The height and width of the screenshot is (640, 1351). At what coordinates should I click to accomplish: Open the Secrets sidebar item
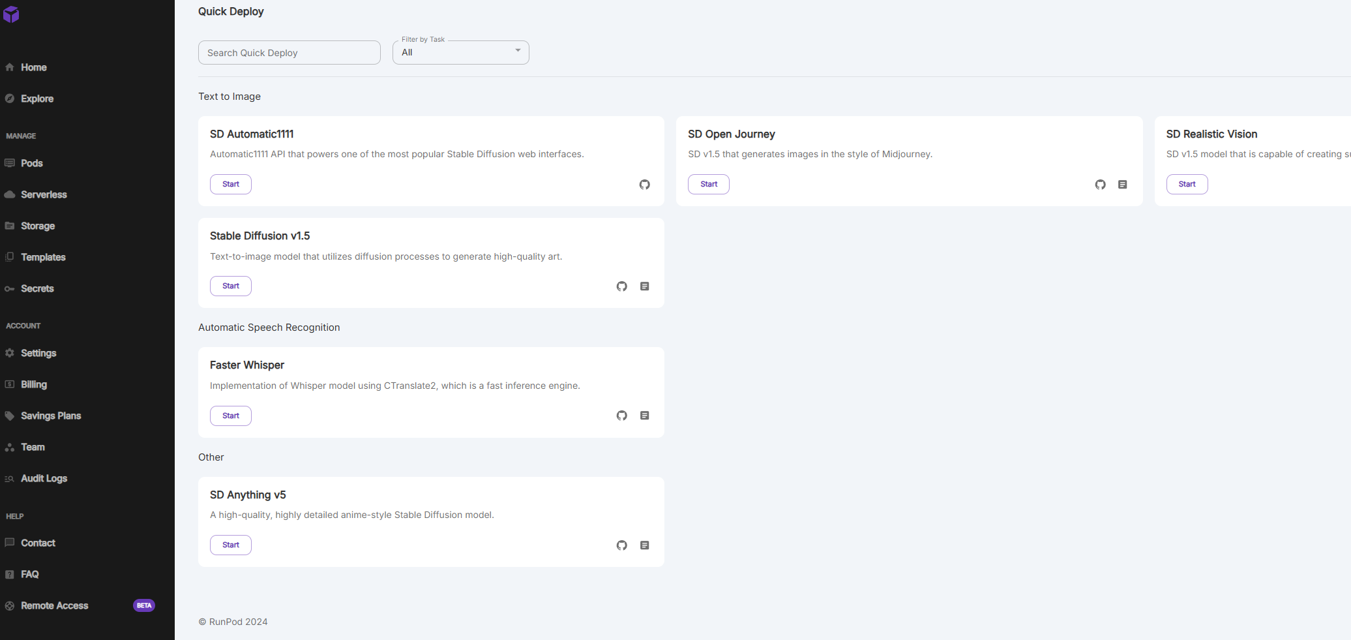[37, 288]
